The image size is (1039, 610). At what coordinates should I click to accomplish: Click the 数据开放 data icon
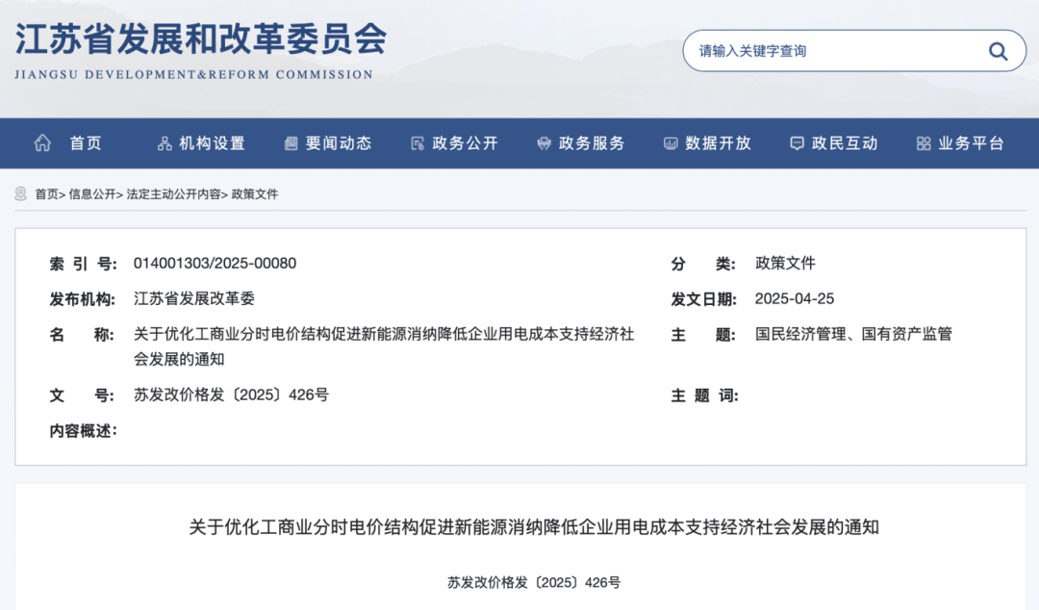[x=669, y=142]
